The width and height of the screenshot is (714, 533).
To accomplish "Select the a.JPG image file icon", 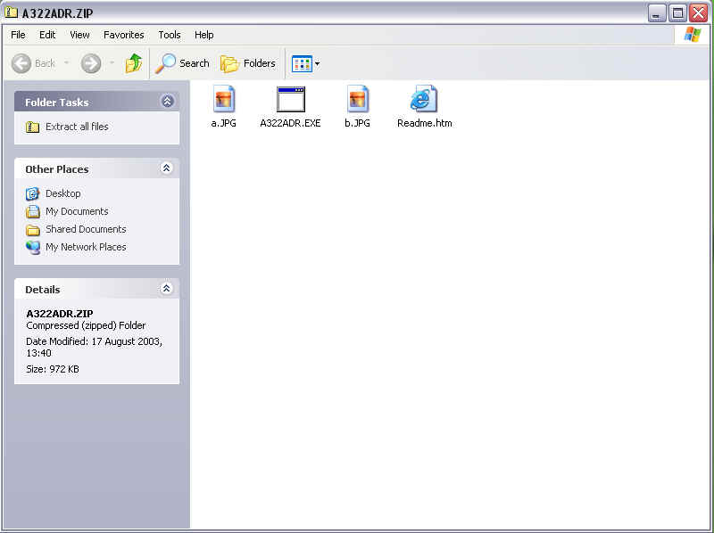I will pos(224,99).
